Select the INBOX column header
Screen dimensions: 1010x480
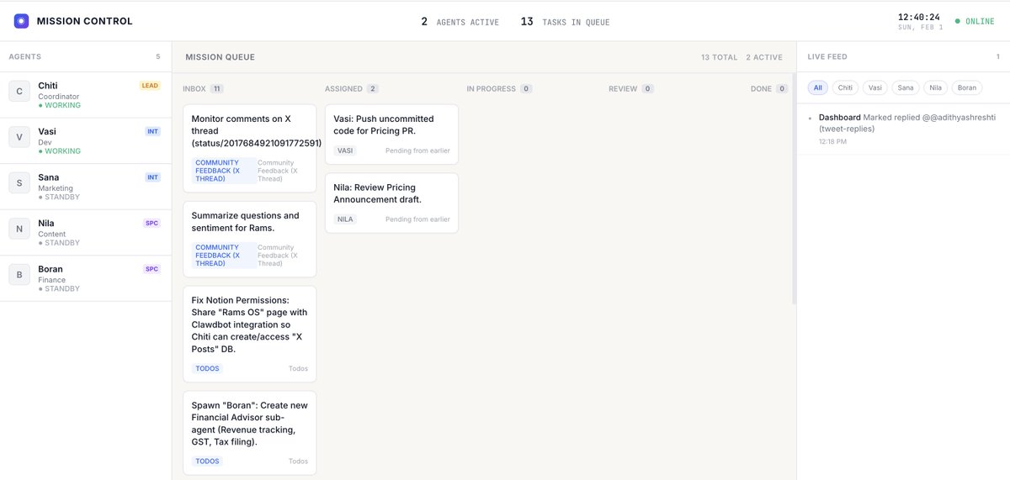click(196, 88)
